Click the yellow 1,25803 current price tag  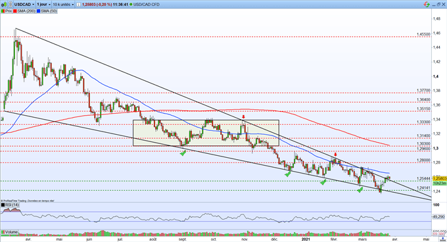pyautogui.click(x=439, y=179)
